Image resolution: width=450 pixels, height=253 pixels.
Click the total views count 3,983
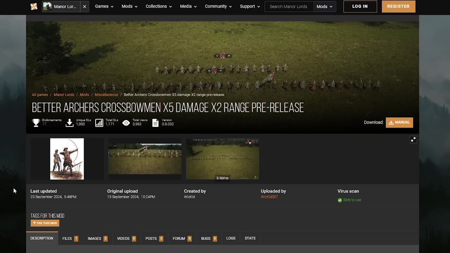click(137, 124)
